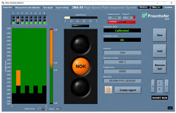Viewport: 176px width, 113px height.
Task: Click the Temp field showing 0.0
Action: click(x=128, y=18)
